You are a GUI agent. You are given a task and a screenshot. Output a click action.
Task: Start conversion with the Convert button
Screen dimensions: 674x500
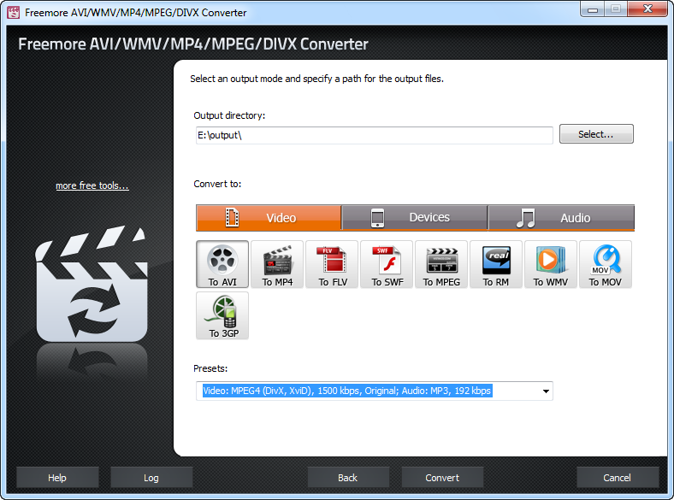click(x=442, y=478)
